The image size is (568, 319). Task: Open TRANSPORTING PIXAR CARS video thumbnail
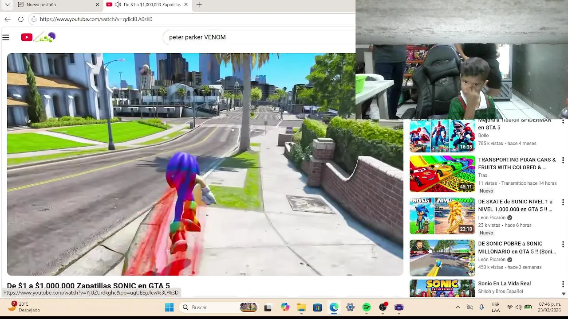[x=442, y=174]
